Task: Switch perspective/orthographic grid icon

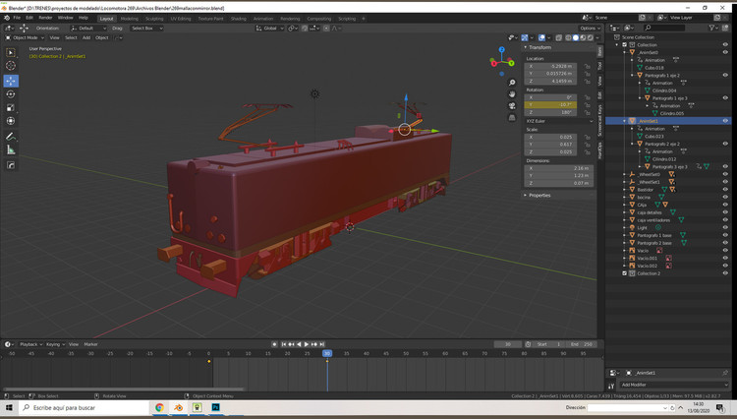Action: [512, 118]
